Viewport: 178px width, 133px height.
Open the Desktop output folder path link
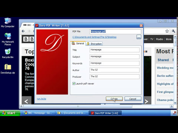pyautogui.click(x=95, y=37)
